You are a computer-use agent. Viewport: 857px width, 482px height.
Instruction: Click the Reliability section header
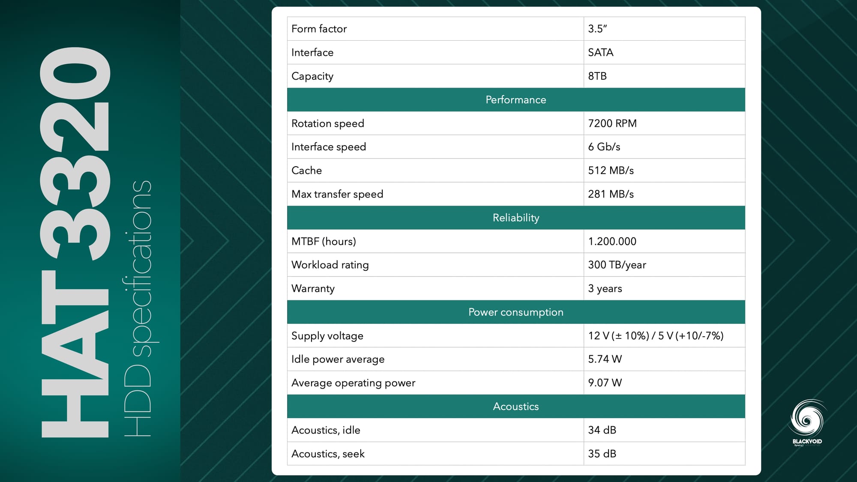click(x=516, y=218)
